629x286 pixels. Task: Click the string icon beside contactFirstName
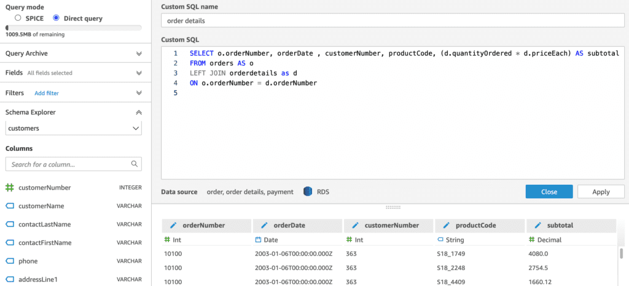10,243
